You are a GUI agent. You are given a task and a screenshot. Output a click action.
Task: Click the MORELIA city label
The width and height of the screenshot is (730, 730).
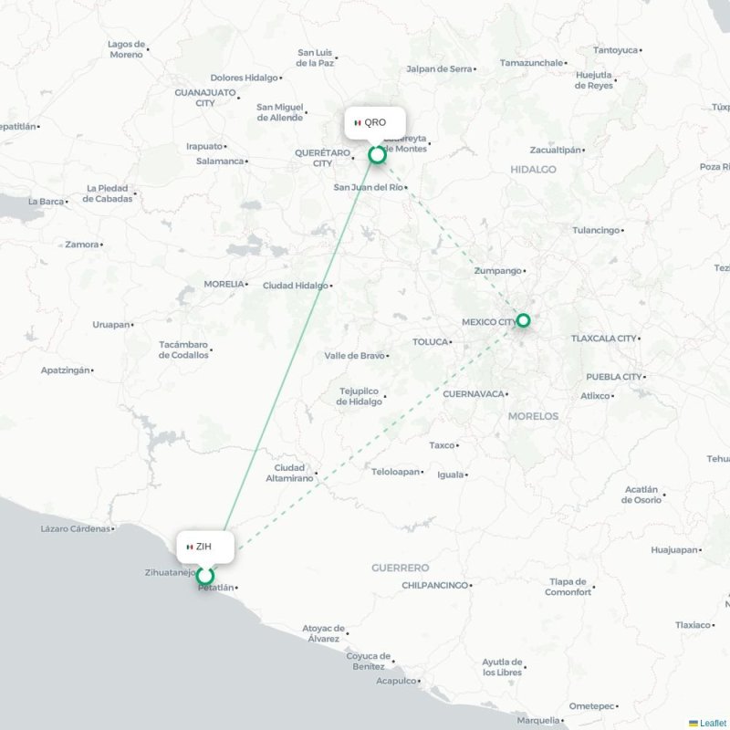pos(224,284)
